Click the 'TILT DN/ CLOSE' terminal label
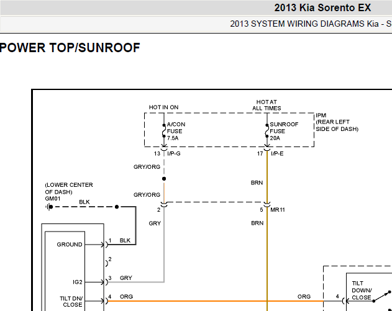 tap(71, 302)
